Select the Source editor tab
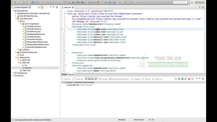217x122 pixels. 71,75
